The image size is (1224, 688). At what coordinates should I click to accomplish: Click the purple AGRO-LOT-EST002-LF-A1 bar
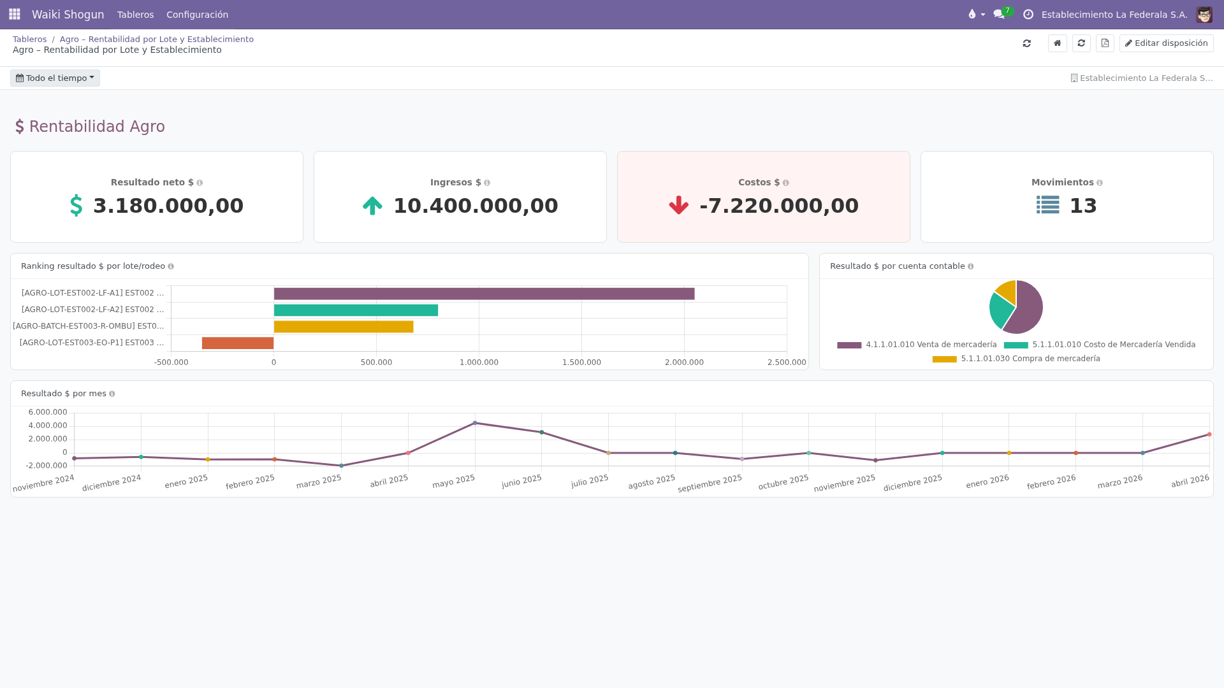tap(484, 294)
